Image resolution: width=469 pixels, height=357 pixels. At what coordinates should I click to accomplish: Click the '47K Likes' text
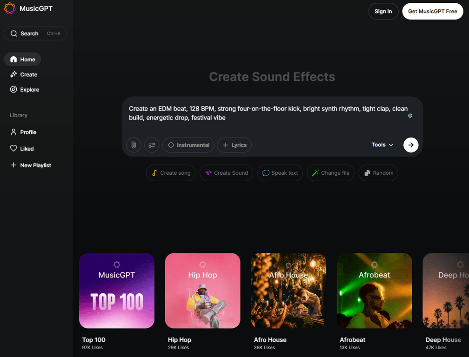[x=436, y=347]
